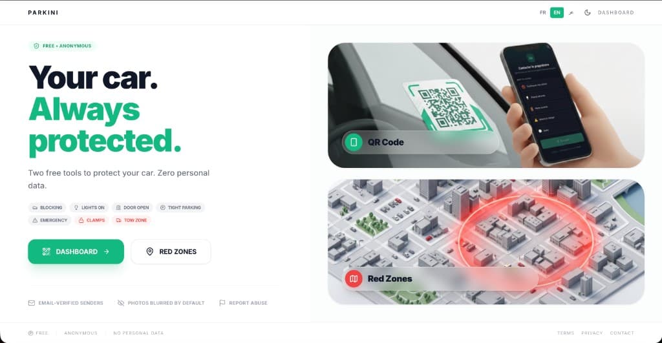
Task: Open the Red Zones button
Action: pyautogui.click(x=171, y=251)
